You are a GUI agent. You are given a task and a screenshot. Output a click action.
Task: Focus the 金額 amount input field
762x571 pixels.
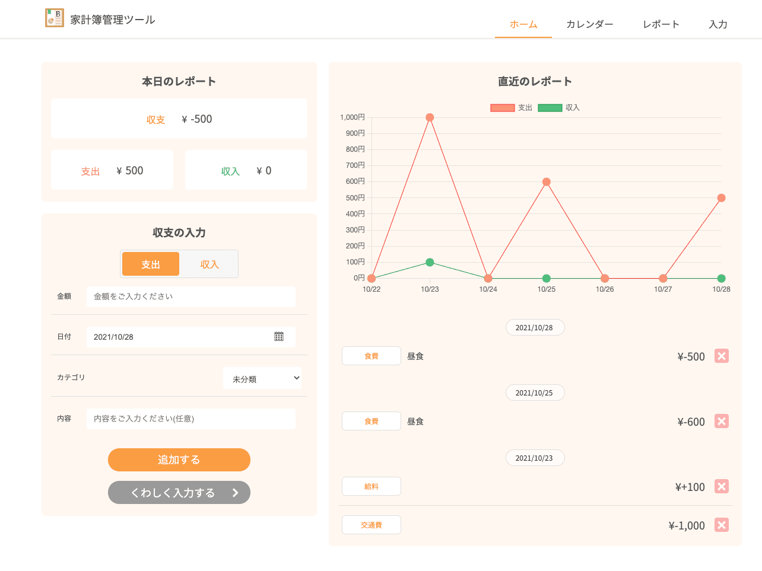(x=190, y=296)
